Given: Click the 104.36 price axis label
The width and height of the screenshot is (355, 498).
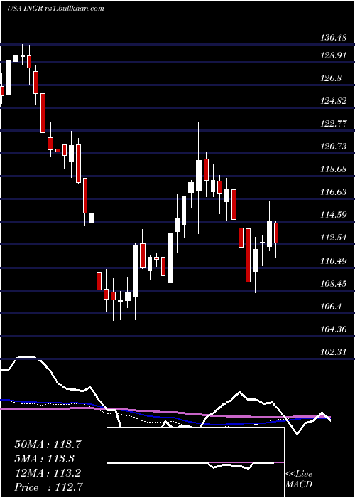Looking at the screenshot, I should pos(333,329).
